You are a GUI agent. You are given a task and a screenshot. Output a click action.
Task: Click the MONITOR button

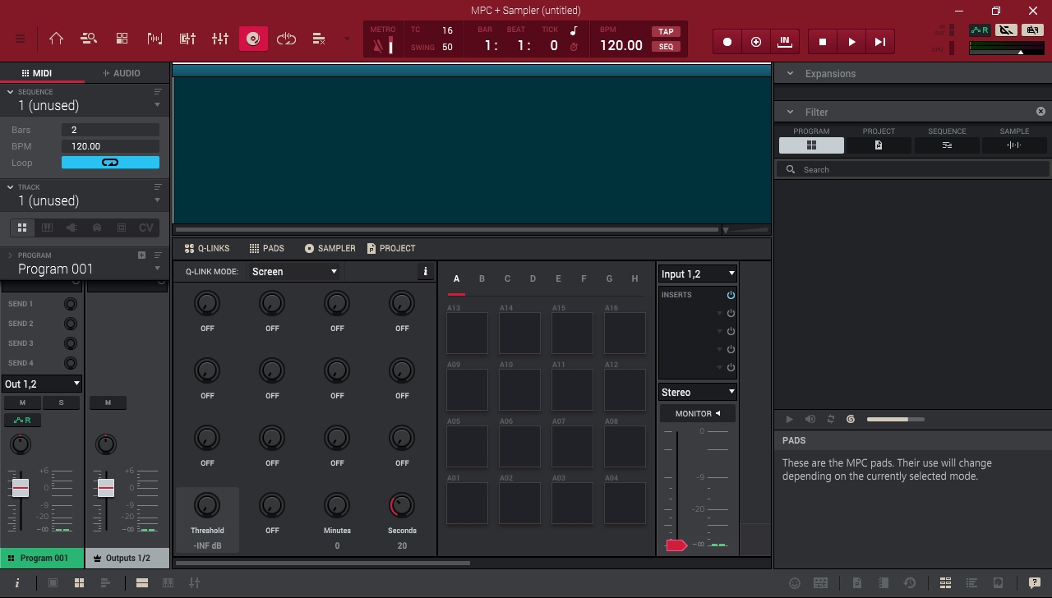[x=698, y=413]
